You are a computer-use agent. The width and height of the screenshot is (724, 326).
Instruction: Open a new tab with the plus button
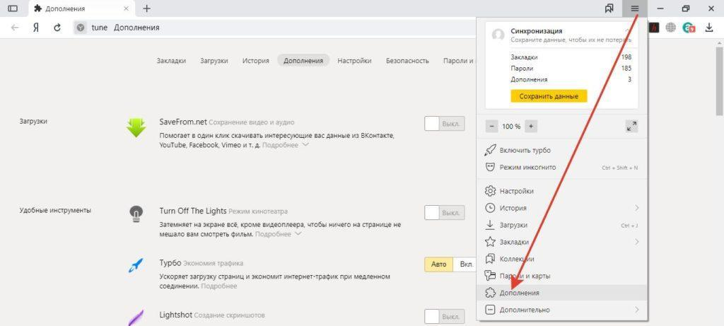tap(147, 8)
